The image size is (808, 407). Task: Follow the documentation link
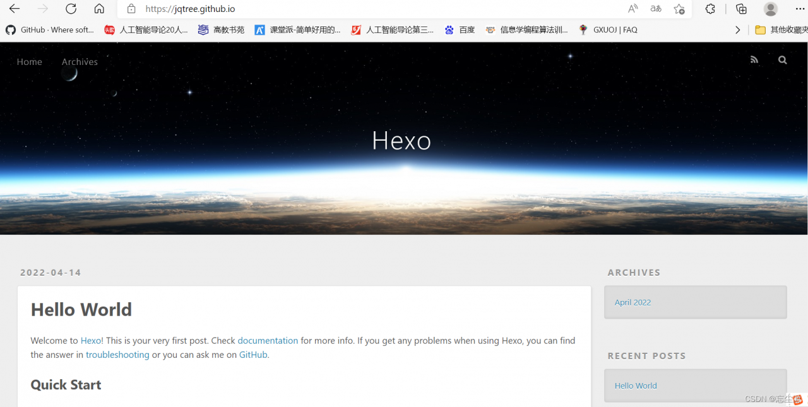[x=268, y=341]
